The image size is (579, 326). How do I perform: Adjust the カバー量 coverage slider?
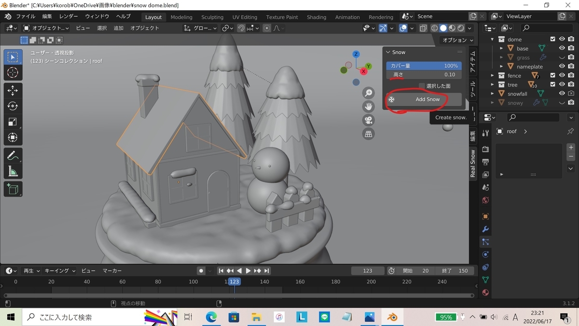(424, 66)
